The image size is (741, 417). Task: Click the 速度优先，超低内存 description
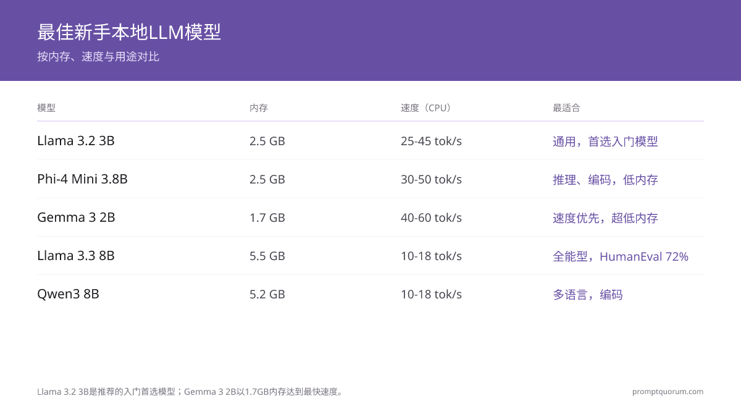[605, 218]
